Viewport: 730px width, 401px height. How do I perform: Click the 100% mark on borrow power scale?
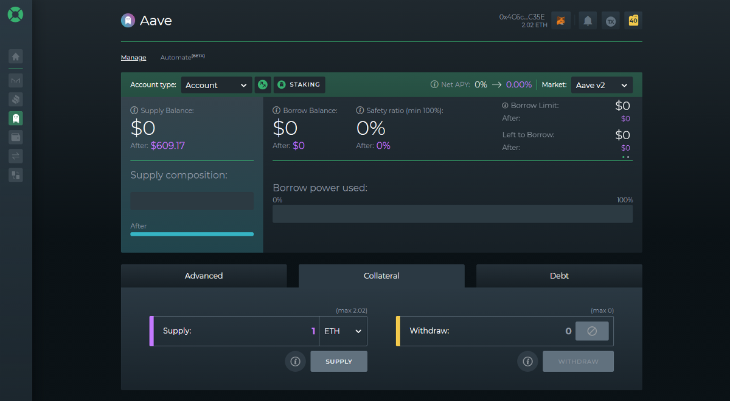point(625,200)
